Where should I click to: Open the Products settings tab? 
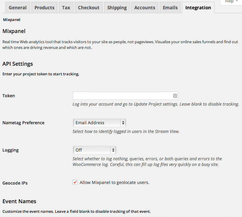pyautogui.click(x=44, y=8)
